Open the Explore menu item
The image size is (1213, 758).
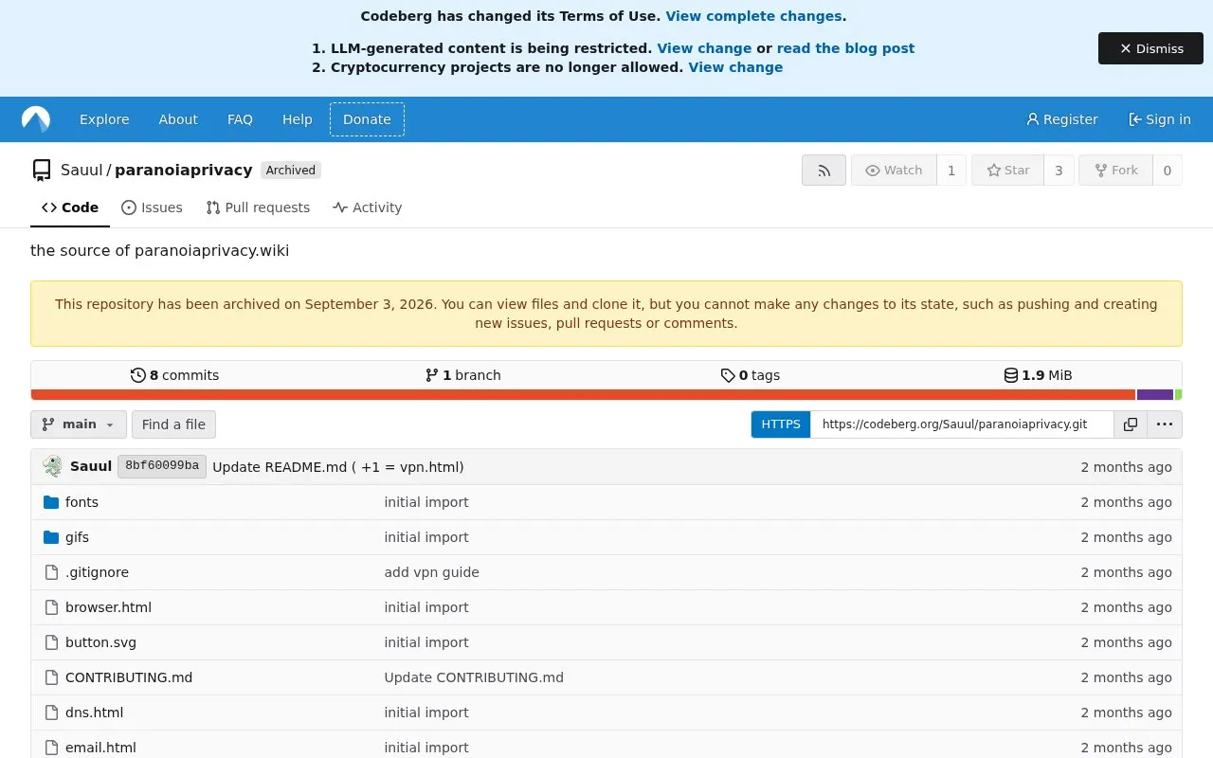[104, 119]
